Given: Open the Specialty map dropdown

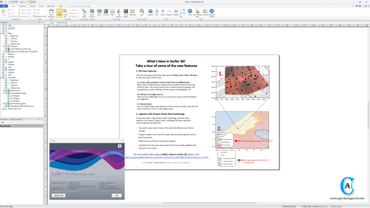Looking at the screenshot, I should [132, 16].
